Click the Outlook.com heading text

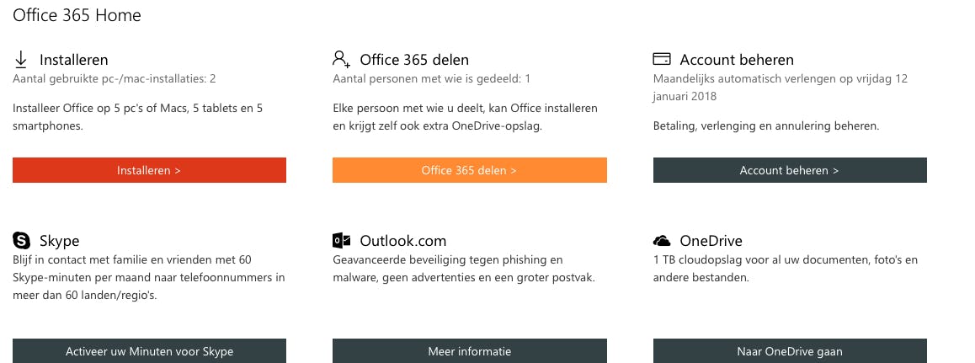click(402, 242)
